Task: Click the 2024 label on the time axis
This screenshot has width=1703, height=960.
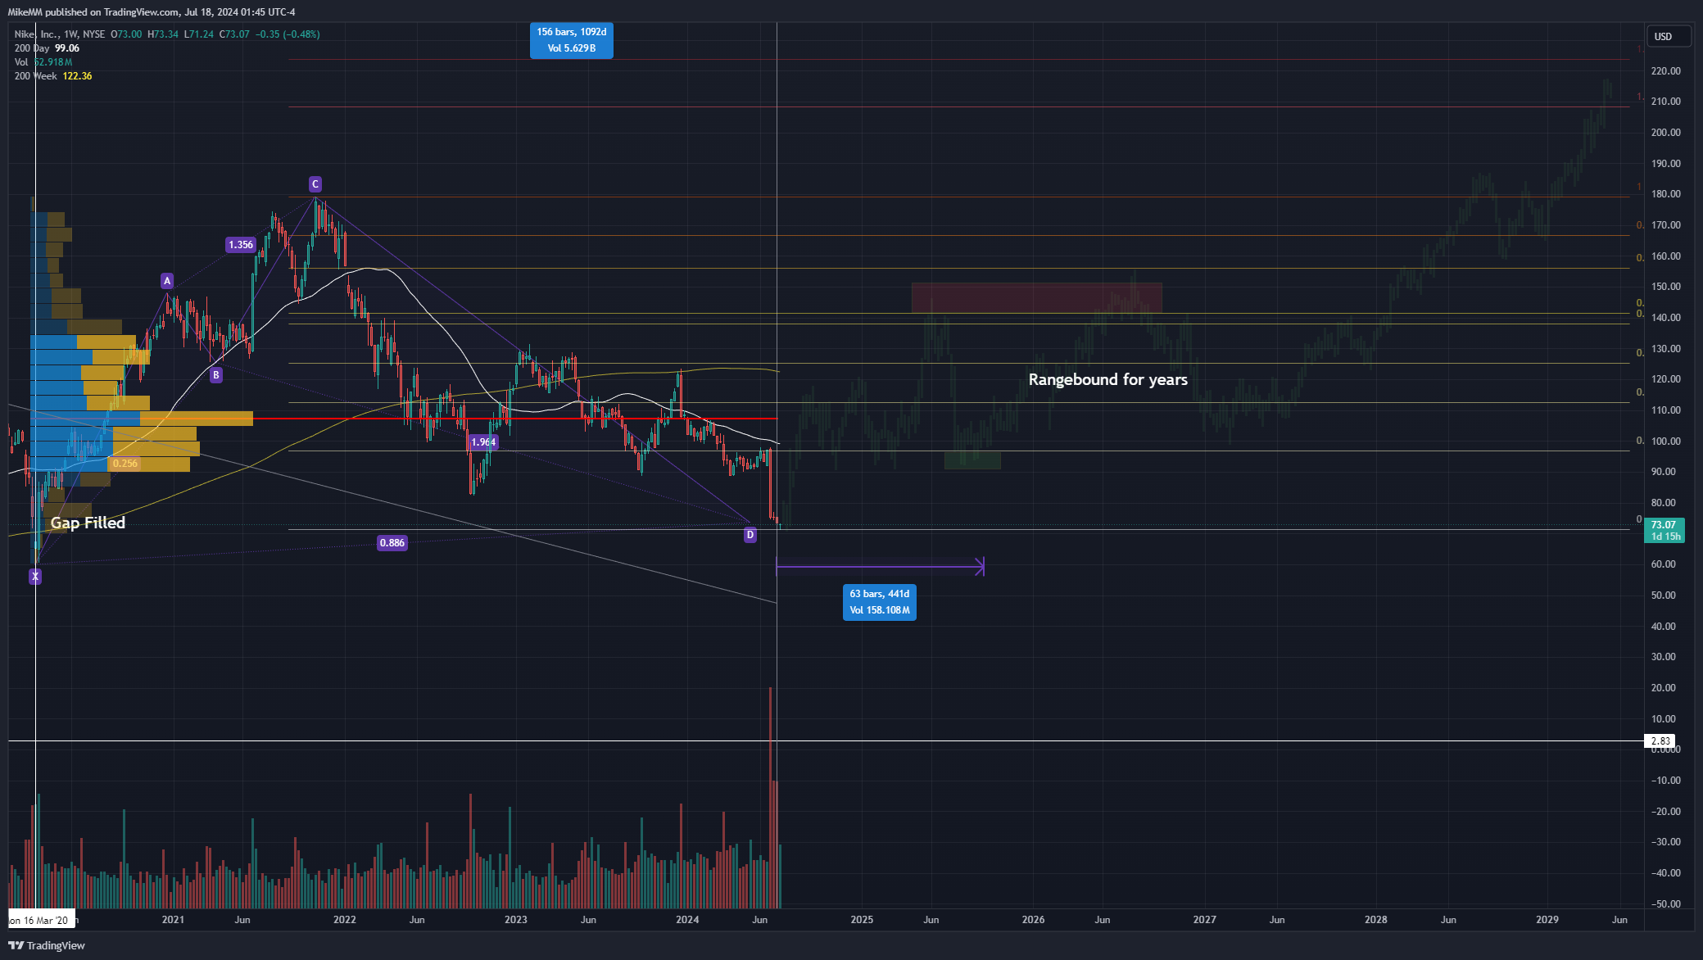Action: [687, 920]
